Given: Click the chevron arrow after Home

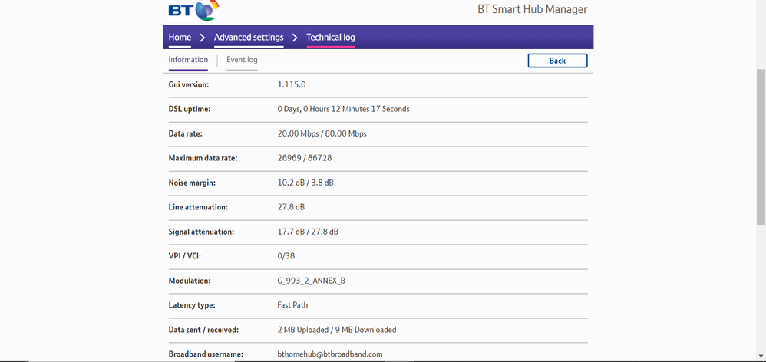Looking at the screenshot, I should (x=203, y=38).
